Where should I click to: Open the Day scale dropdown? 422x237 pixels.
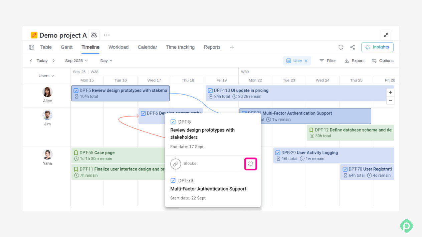pyautogui.click(x=107, y=61)
